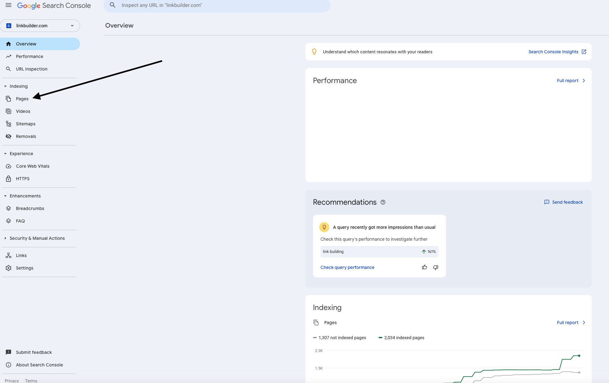Click the Removals crossed-eye icon
This screenshot has width=609, height=383.
tap(8, 136)
